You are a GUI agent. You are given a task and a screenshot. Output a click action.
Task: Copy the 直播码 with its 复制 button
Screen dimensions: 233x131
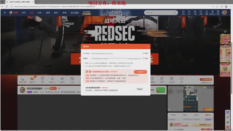(145, 59)
